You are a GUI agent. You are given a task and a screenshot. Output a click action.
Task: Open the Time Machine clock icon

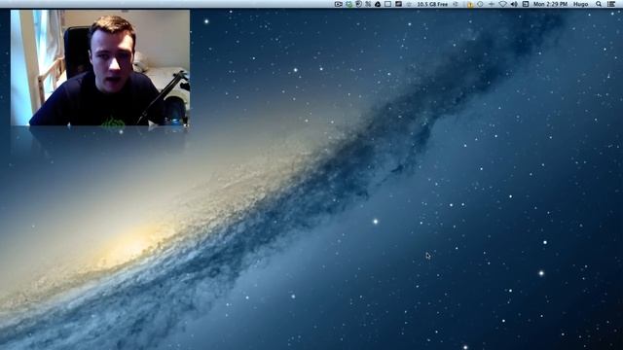[x=480, y=4]
